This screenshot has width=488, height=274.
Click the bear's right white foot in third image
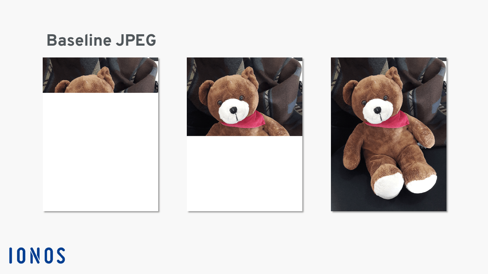421,184
